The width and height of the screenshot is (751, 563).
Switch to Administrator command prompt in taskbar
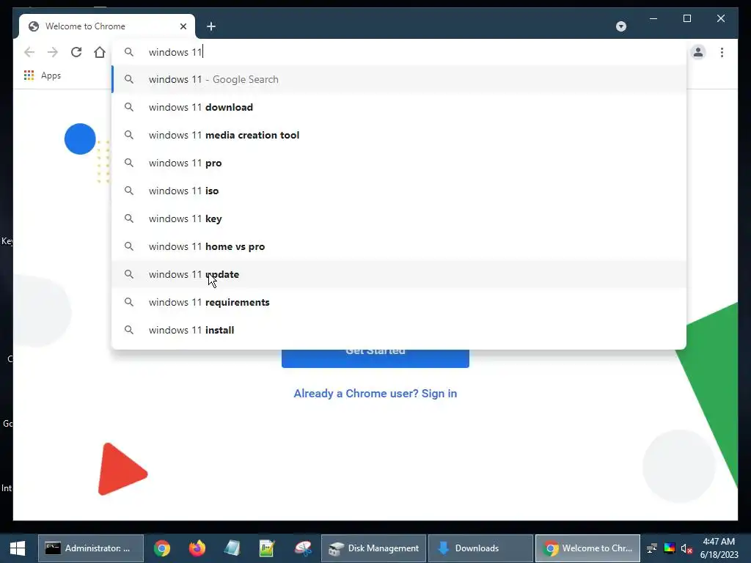click(90, 548)
